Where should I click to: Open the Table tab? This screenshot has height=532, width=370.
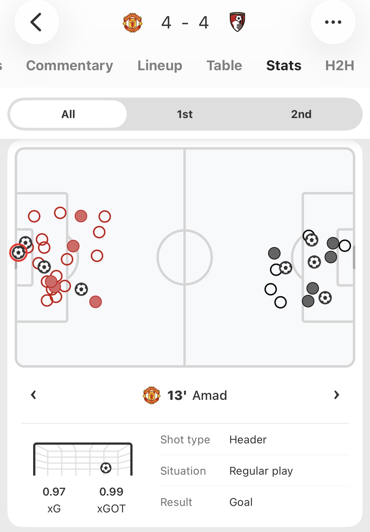pos(224,66)
